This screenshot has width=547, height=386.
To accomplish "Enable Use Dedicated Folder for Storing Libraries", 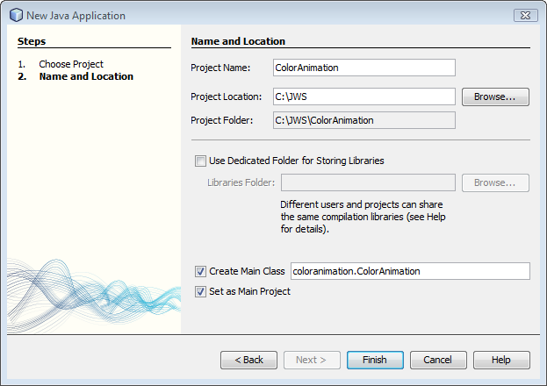I will pyautogui.click(x=200, y=161).
